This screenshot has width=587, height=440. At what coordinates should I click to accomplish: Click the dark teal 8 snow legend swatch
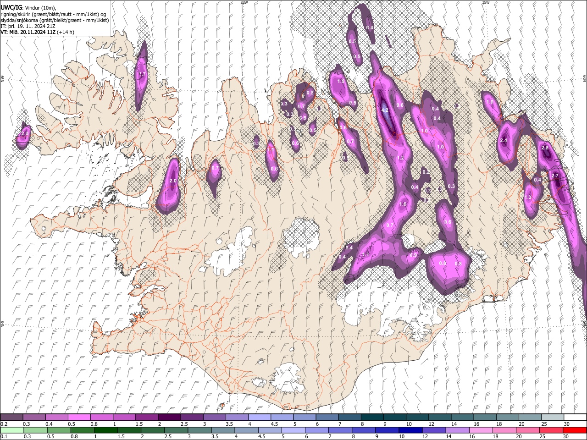(371, 417)
